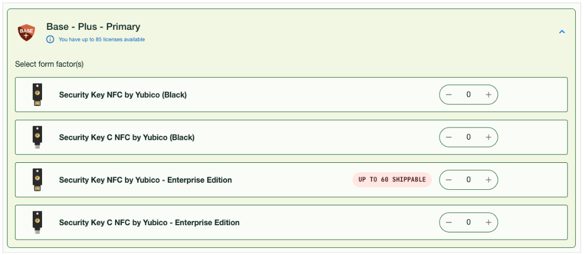Screen dimensions: 584x255
Task: Click Security Key NFC Enterprise Edition key image
Action: [37, 179]
